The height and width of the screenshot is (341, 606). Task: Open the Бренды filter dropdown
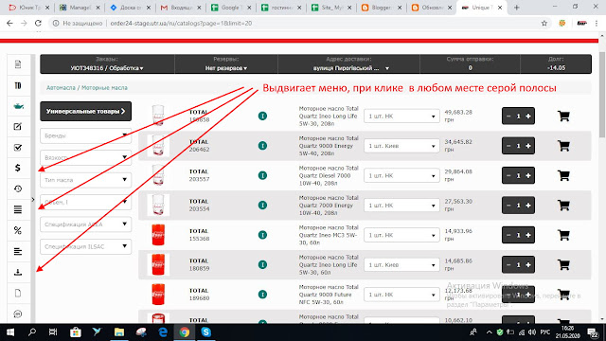coord(85,135)
